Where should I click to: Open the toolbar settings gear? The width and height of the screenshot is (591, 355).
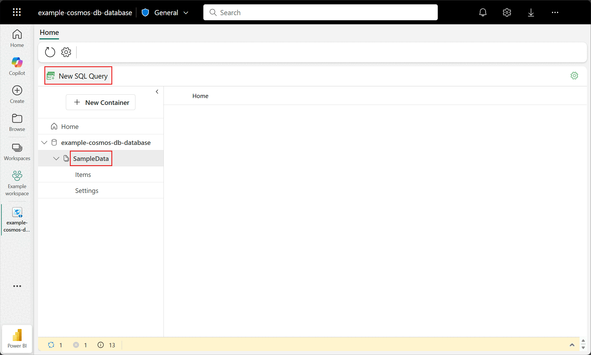pyautogui.click(x=66, y=52)
